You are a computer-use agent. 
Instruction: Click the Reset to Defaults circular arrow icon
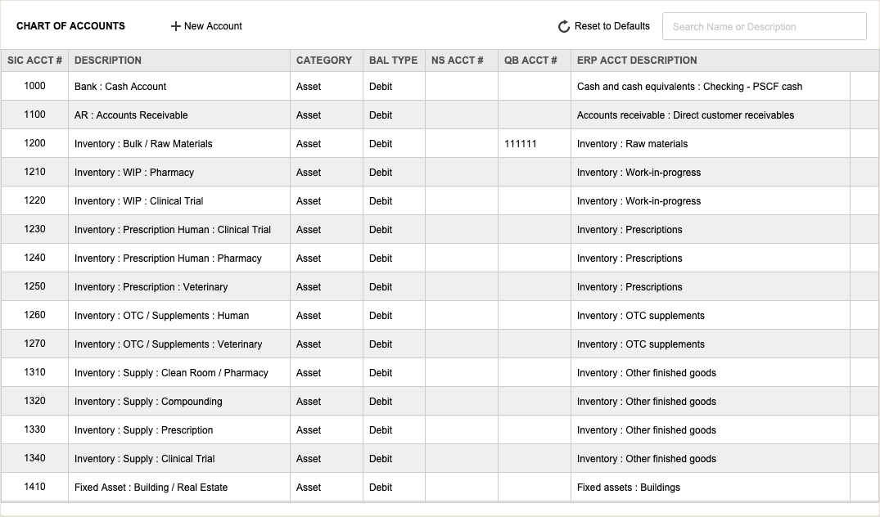(x=564, y=27)
